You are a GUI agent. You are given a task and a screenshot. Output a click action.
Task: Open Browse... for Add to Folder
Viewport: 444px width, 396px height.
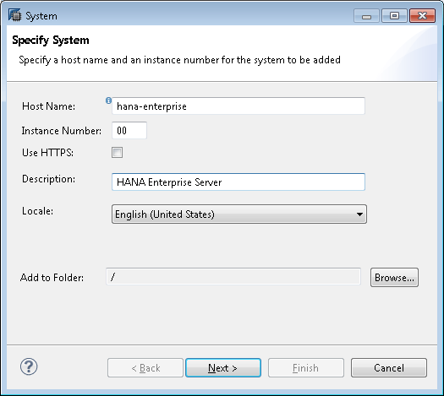[394, 278]
